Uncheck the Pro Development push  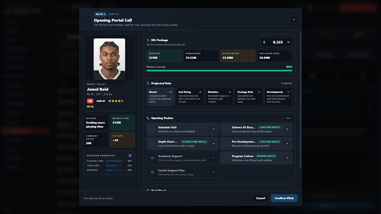(226, 143)
